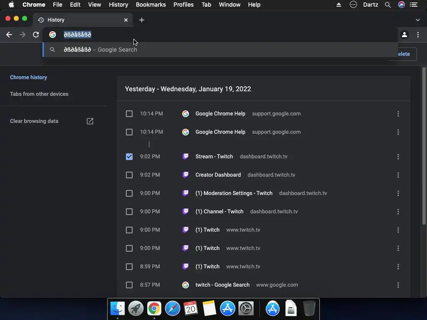
Task: Open Spotlight search in menu bar
Action: [388, 5]
